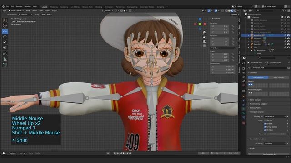This screenshot has height=163, width=291.
Task: Switch perspective/orthographic grid icon
Action: coord(204,46)
